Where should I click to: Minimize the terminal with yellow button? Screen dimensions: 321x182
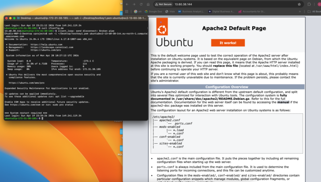coord(10,18)
